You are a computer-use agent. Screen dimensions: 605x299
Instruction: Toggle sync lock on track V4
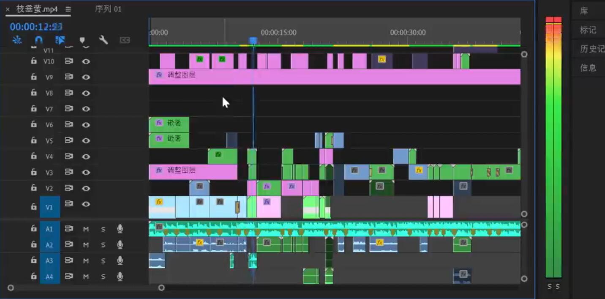point(68,156)
